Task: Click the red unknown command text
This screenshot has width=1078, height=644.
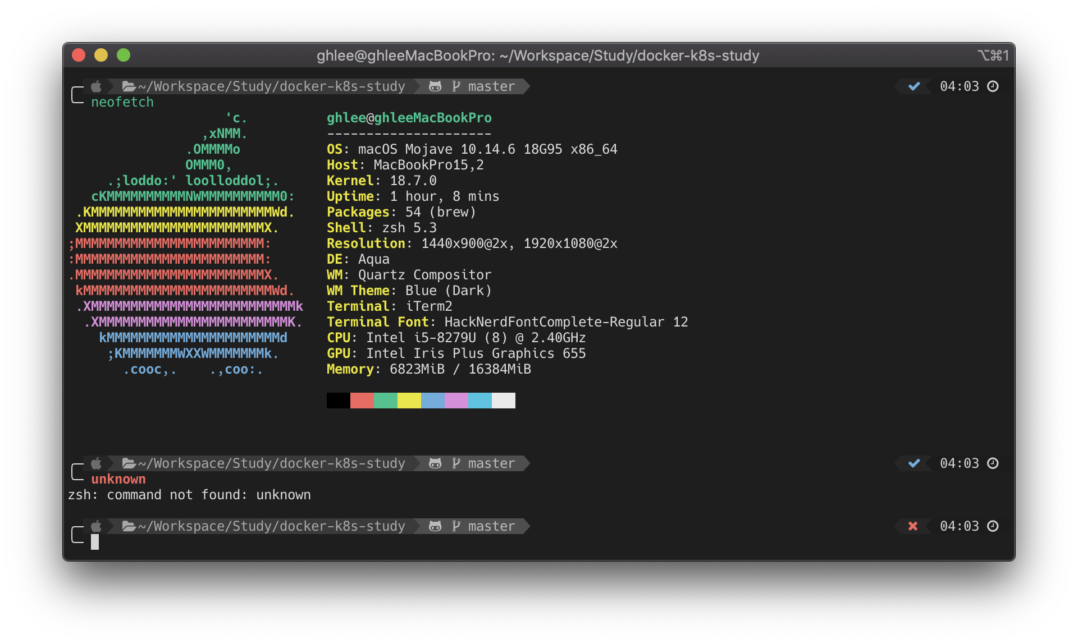Action: click(x=118, y=479)
